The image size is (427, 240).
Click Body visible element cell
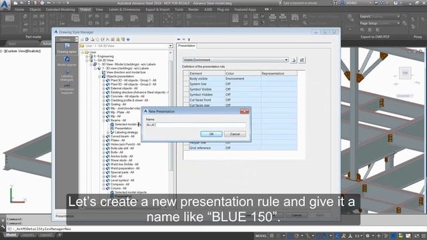point(207,79)
